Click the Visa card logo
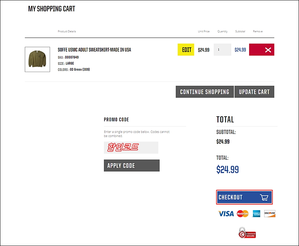 pos(225,214)
